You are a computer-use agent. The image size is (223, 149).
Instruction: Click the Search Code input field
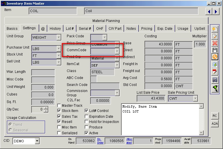pos(105,86)
